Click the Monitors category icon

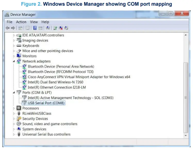pos(19,56)
